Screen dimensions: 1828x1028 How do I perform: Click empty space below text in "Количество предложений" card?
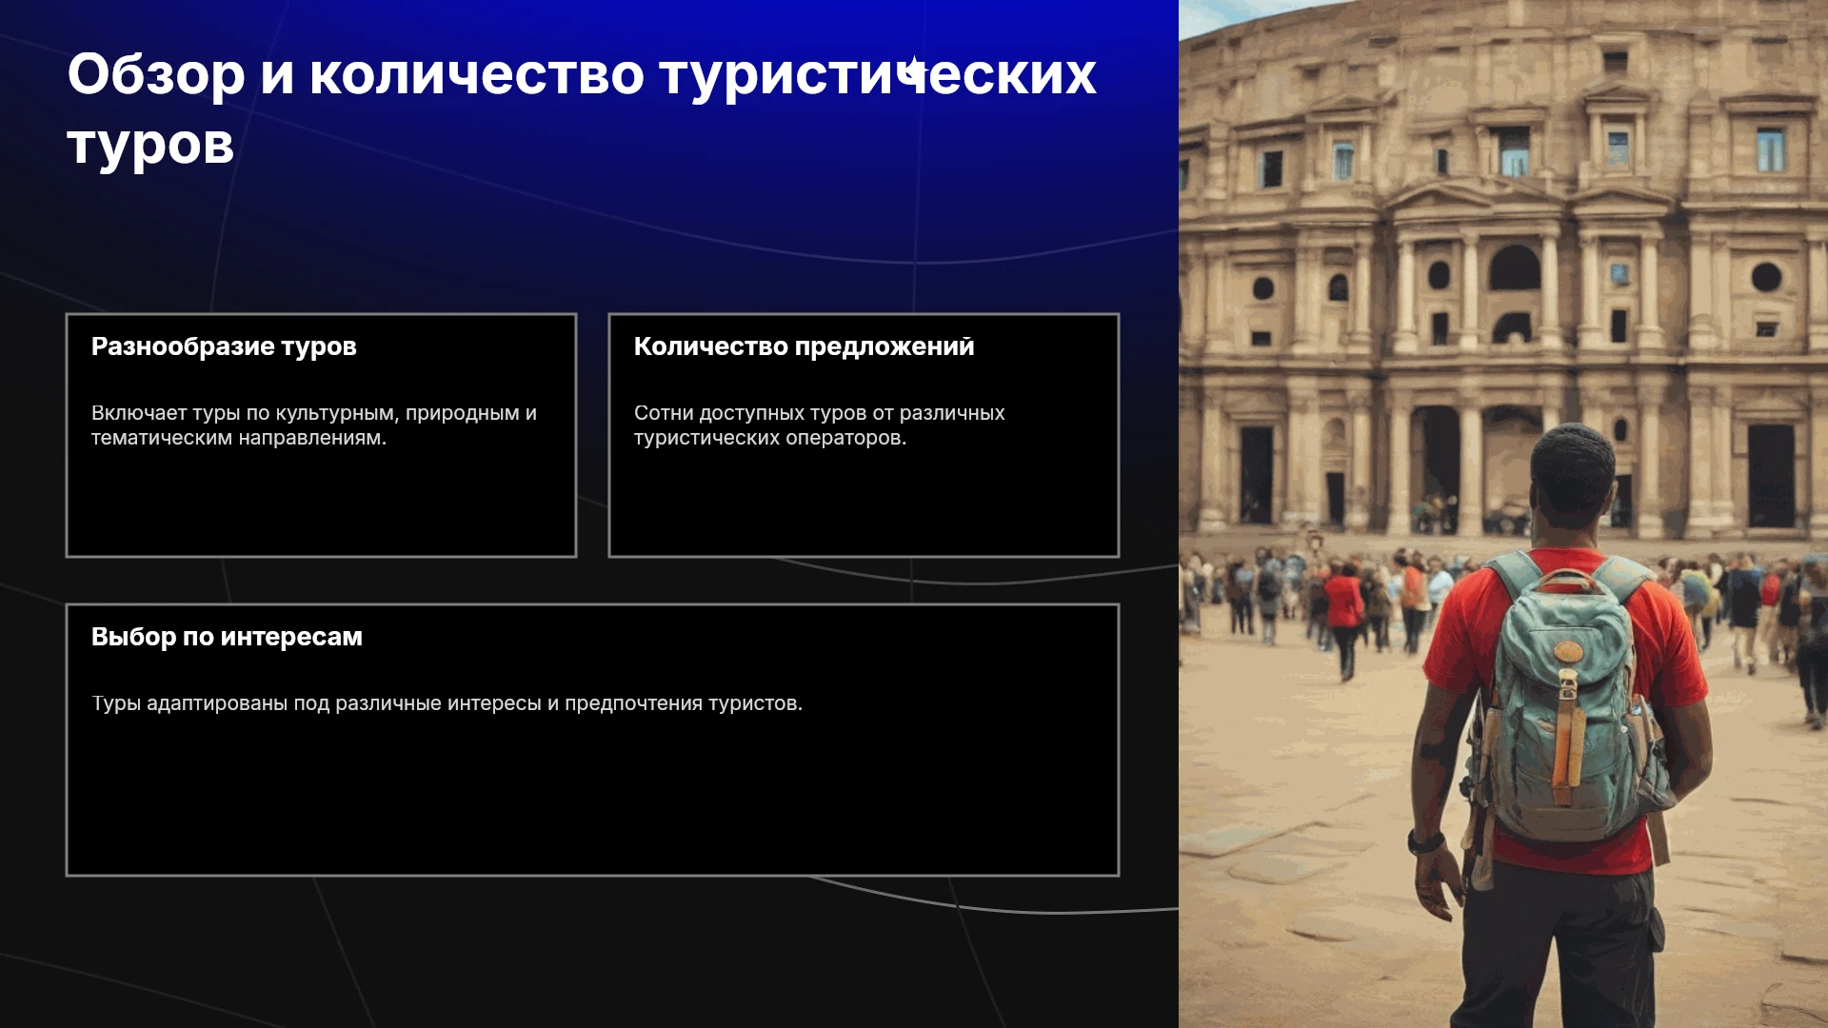[864, 503]
